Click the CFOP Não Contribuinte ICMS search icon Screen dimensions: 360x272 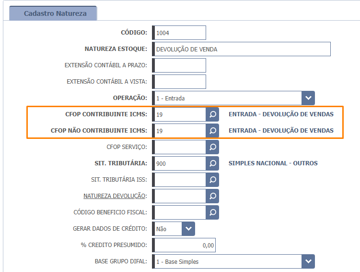click(x=212, y=130)
